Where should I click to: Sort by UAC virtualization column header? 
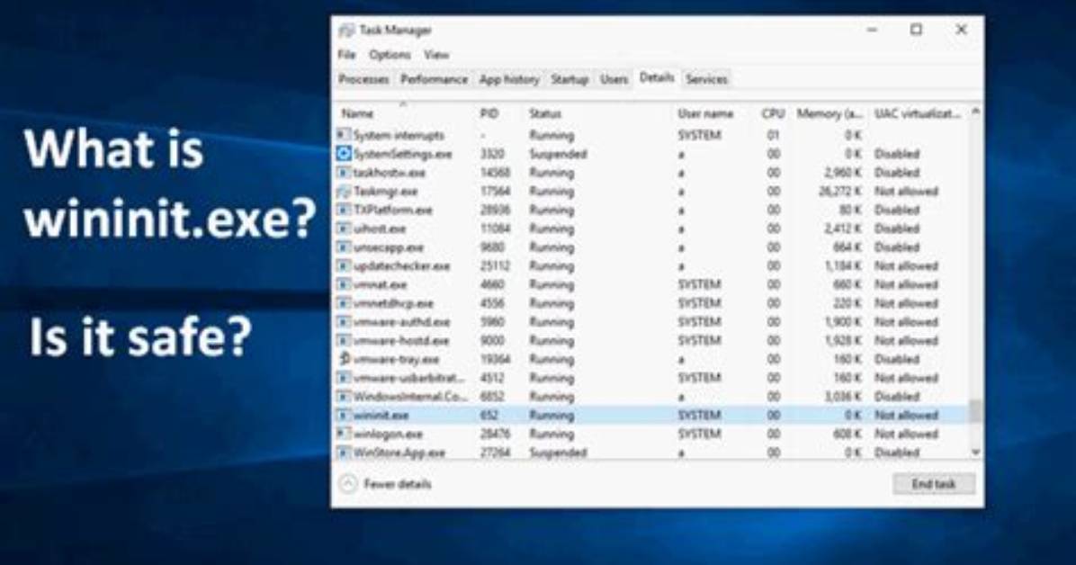(x=917, y=113)
